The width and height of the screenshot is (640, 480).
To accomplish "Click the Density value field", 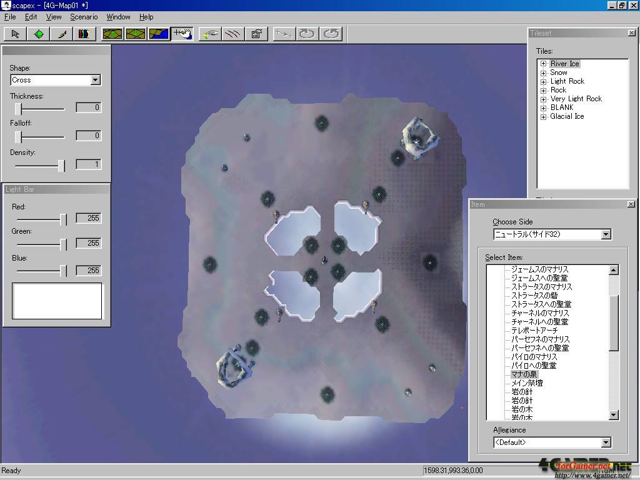I will (89, 164).
